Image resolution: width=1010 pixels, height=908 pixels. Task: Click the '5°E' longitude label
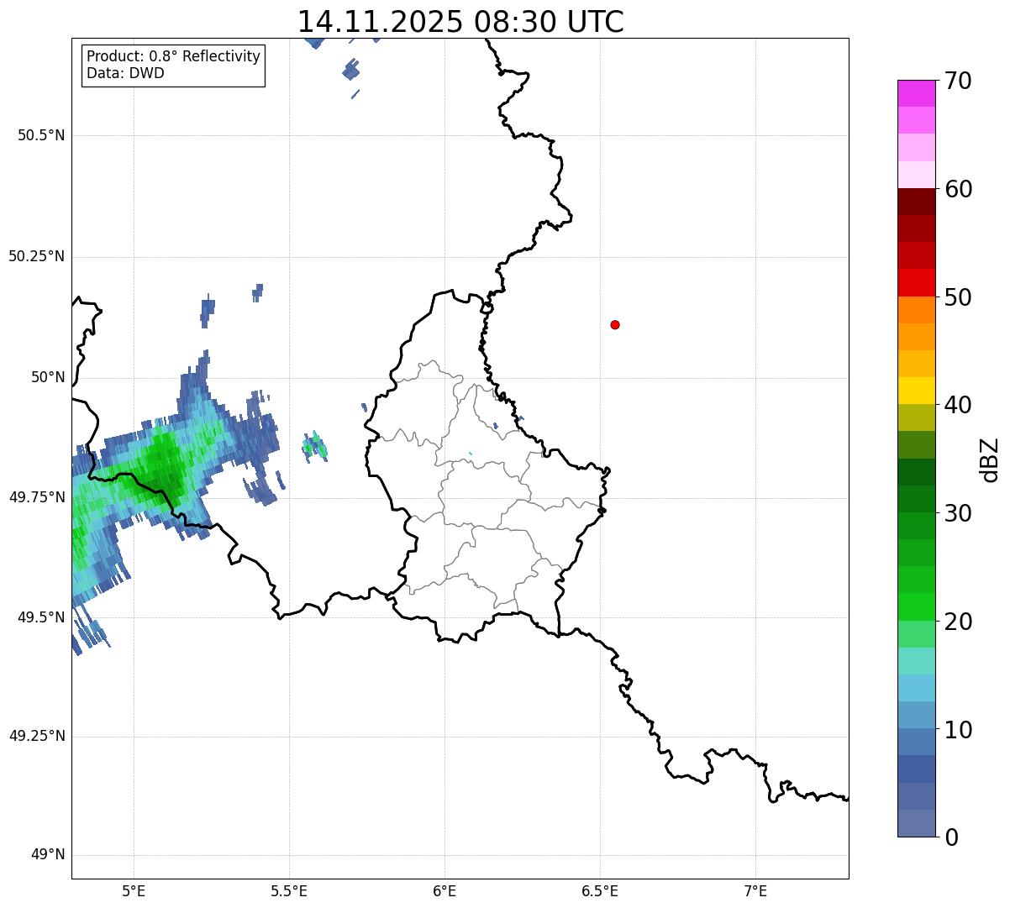pos(134,890)
